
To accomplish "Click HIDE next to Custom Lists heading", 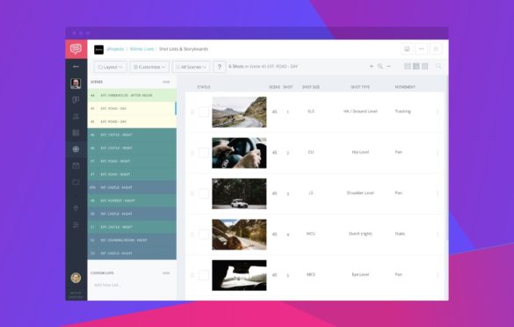I will [x=166, y=273].
